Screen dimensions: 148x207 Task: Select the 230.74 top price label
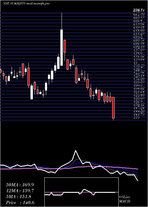(x=139, y=10)
